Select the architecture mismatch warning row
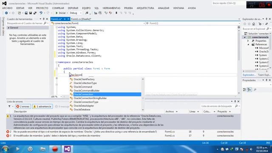272x153 pixels. pos(123,122)
